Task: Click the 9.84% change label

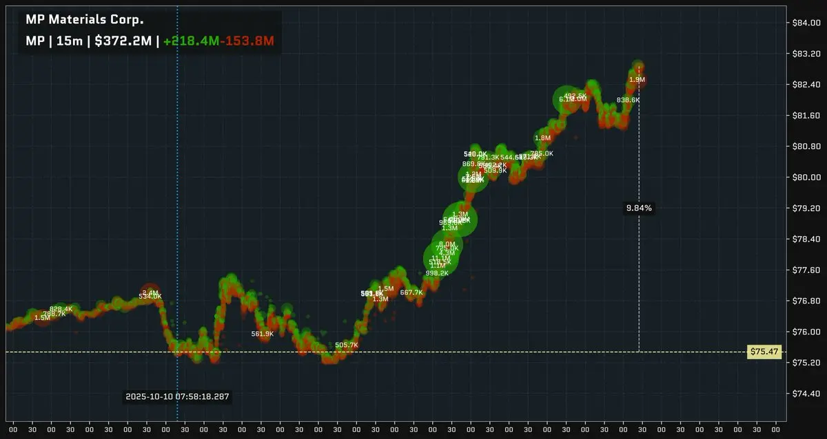Action: pos(638,208)
